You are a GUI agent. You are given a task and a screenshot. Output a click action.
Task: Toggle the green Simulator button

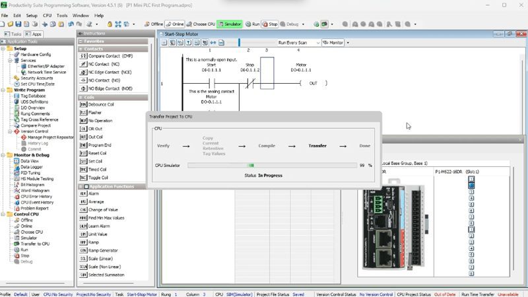(x=230, y=24)
